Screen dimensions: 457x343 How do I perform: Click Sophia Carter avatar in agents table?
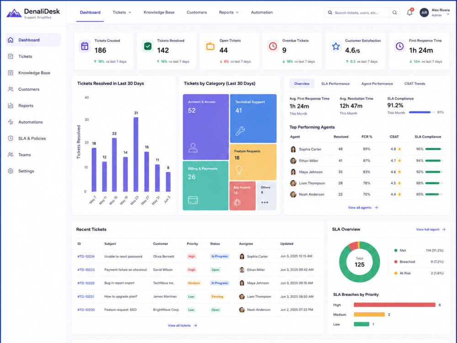(293, 150)
